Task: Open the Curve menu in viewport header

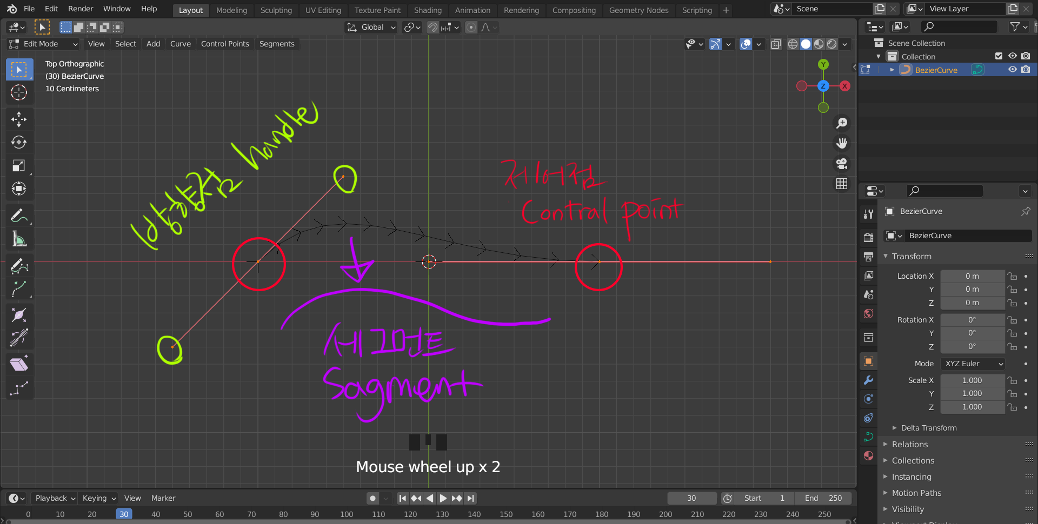Action: [x=181, y=44]
